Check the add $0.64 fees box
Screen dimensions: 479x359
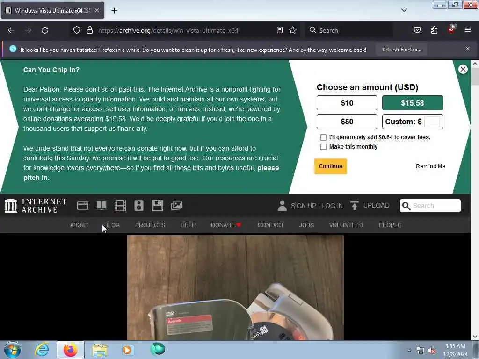pyautogui.click(x=323, y=137)
